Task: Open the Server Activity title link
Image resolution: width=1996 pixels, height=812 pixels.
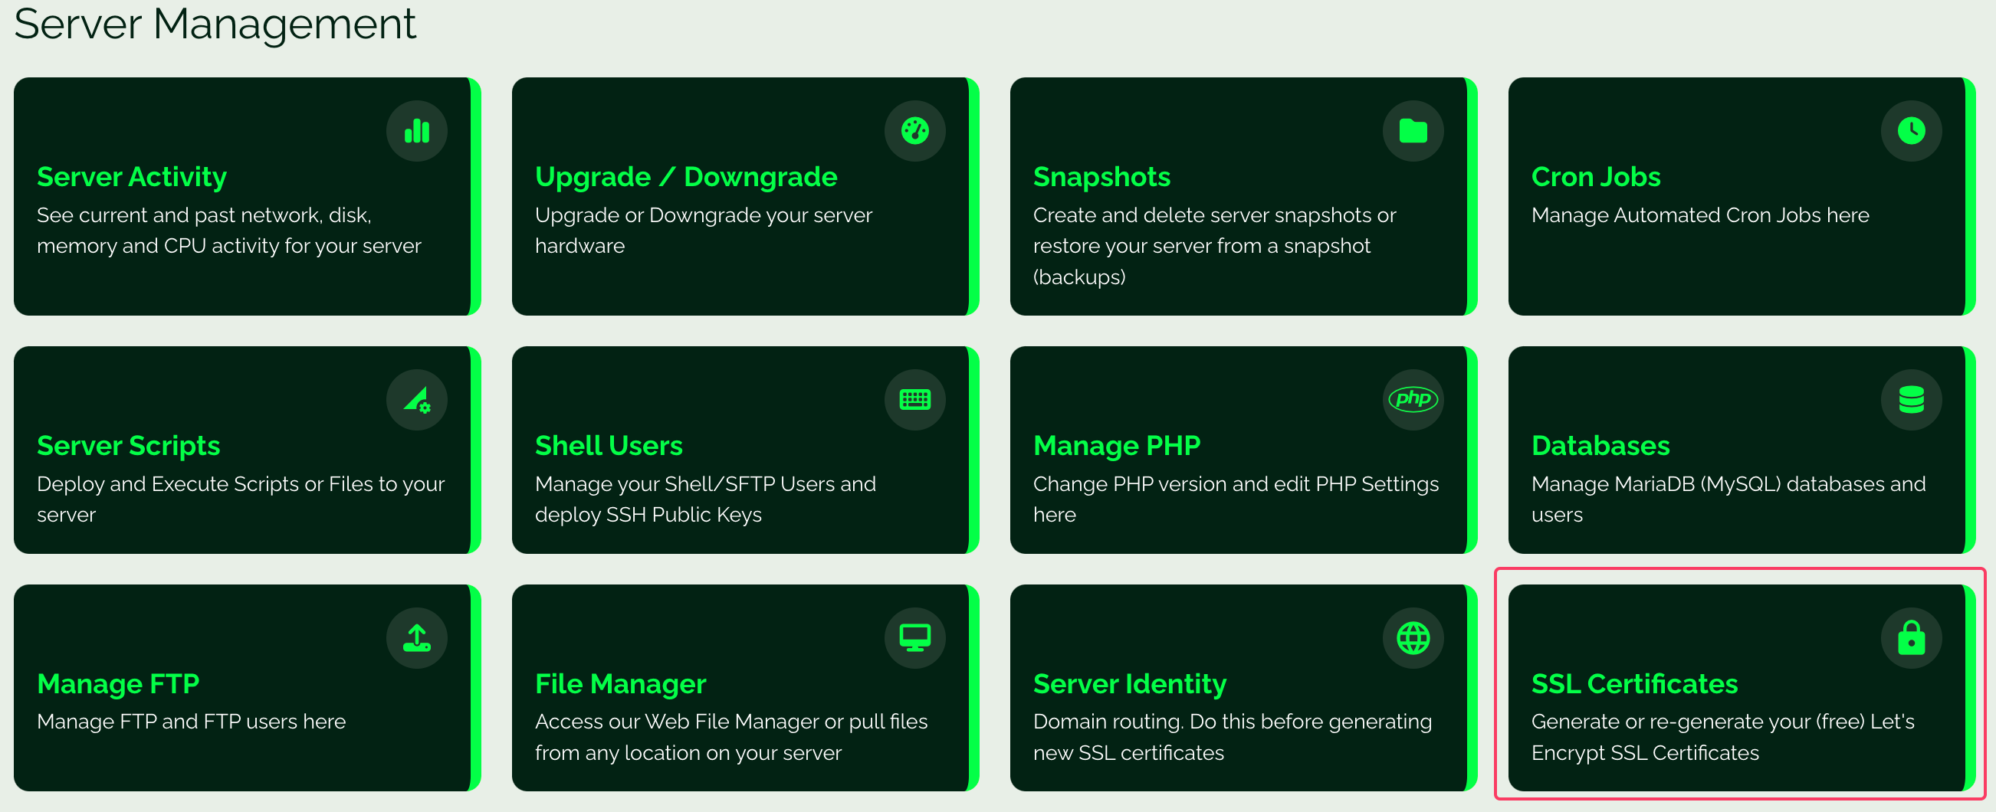Action: (132, 177)
